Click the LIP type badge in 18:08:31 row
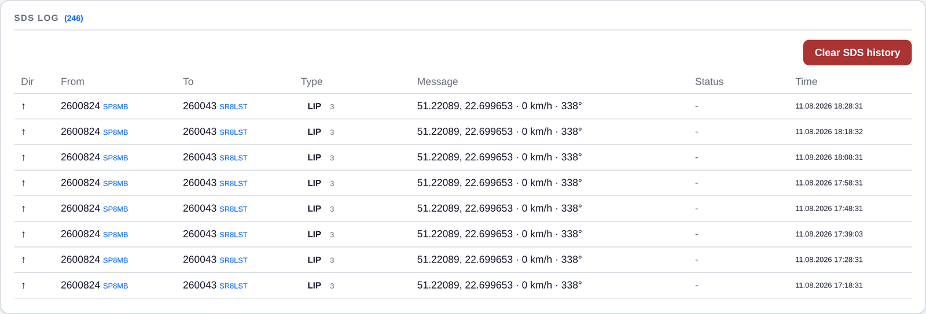 pyautogui.click(x=314, y=157)
